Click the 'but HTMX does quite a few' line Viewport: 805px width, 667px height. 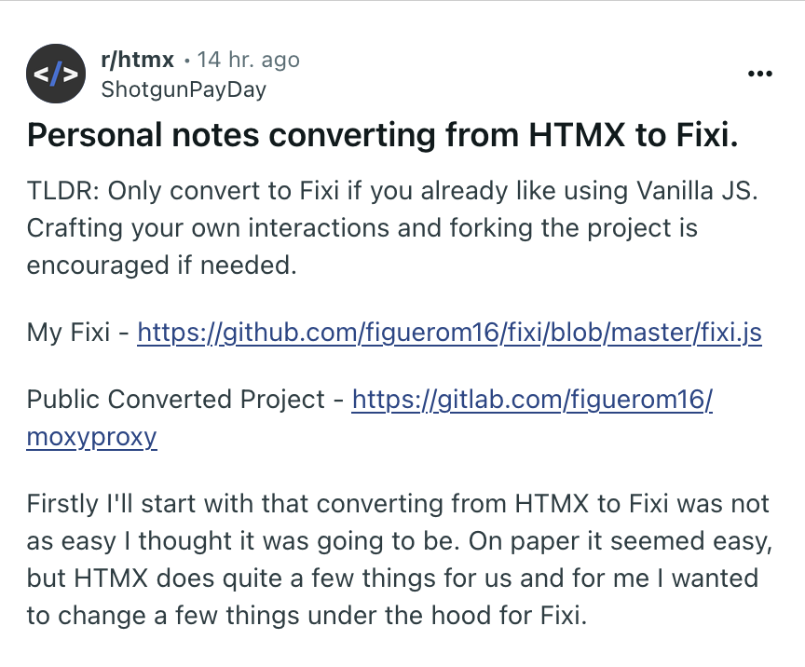tap(392, 579)
